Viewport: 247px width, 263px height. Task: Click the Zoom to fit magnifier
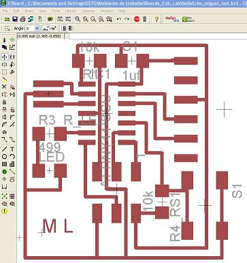pos(78,19)
